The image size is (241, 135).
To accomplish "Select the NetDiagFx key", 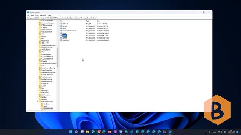I will coord(45,90).
